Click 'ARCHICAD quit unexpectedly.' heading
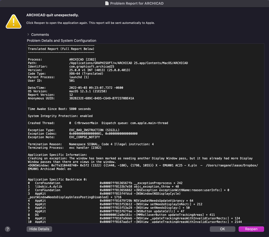 point(53,15)
